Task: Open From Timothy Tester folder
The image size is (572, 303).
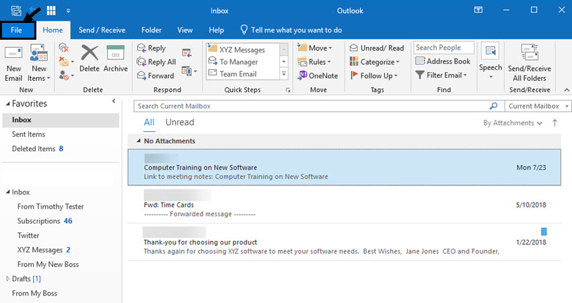Action: [x=50, y=207]
